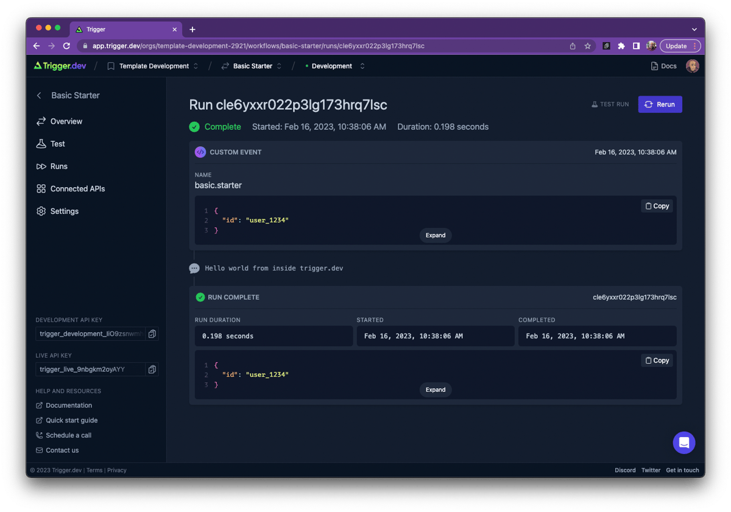The width and height of the screenshot is (731, 512).
Task: Select the Trigger browser tab
Action: point(126,29)
